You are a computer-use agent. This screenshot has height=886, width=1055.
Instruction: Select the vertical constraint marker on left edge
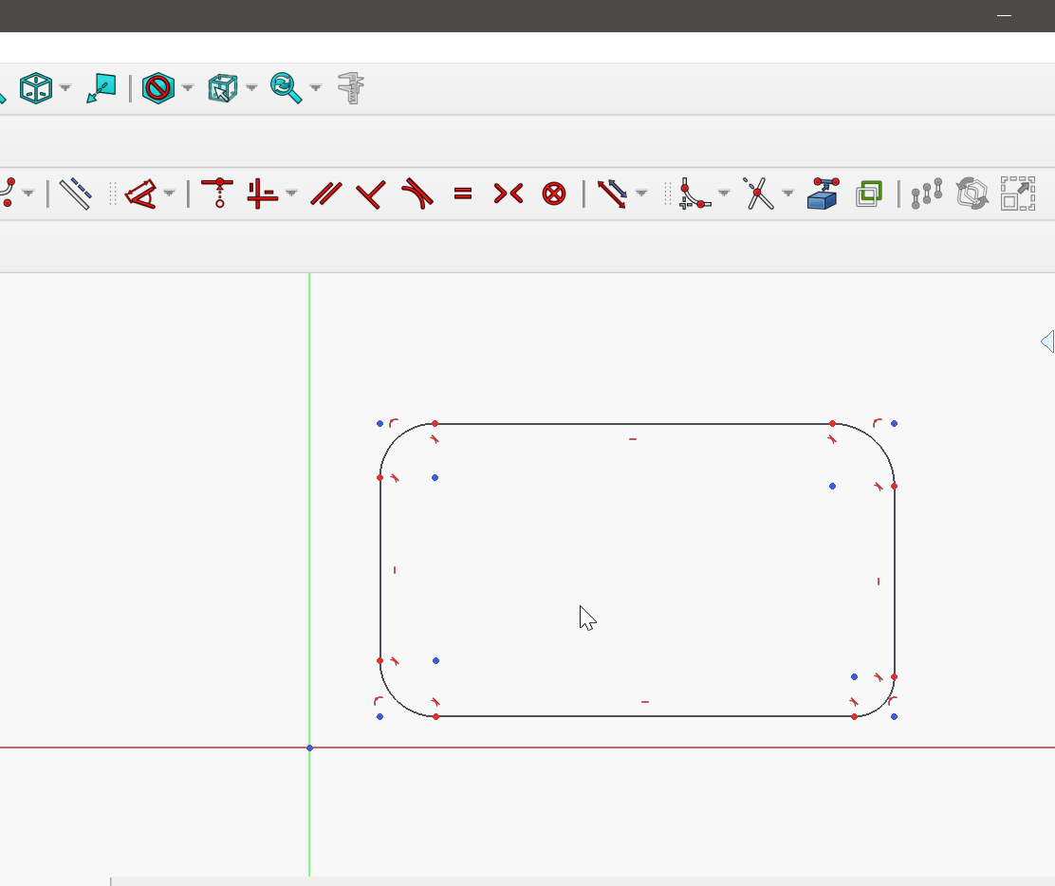[x=395, y=570]
